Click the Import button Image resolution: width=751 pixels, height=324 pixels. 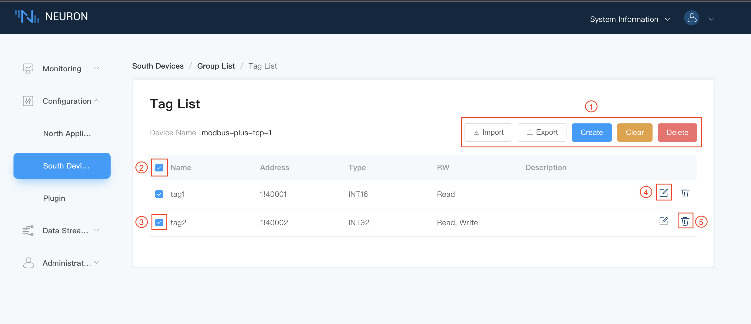point(488,133)
